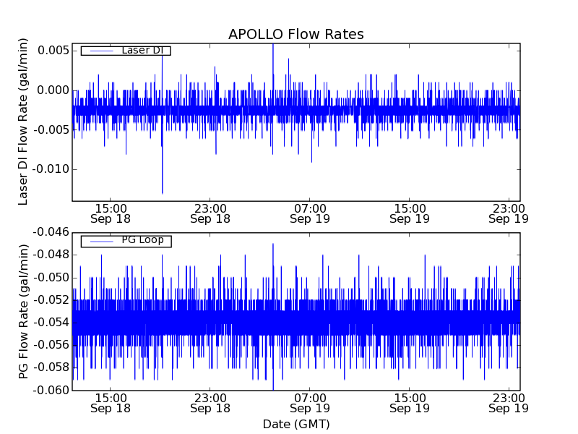Screen dimensions: 578x434
Task: Click the -0.050 tick label on bottom plot
Action: pyautogui.click(x=51, y=278)
